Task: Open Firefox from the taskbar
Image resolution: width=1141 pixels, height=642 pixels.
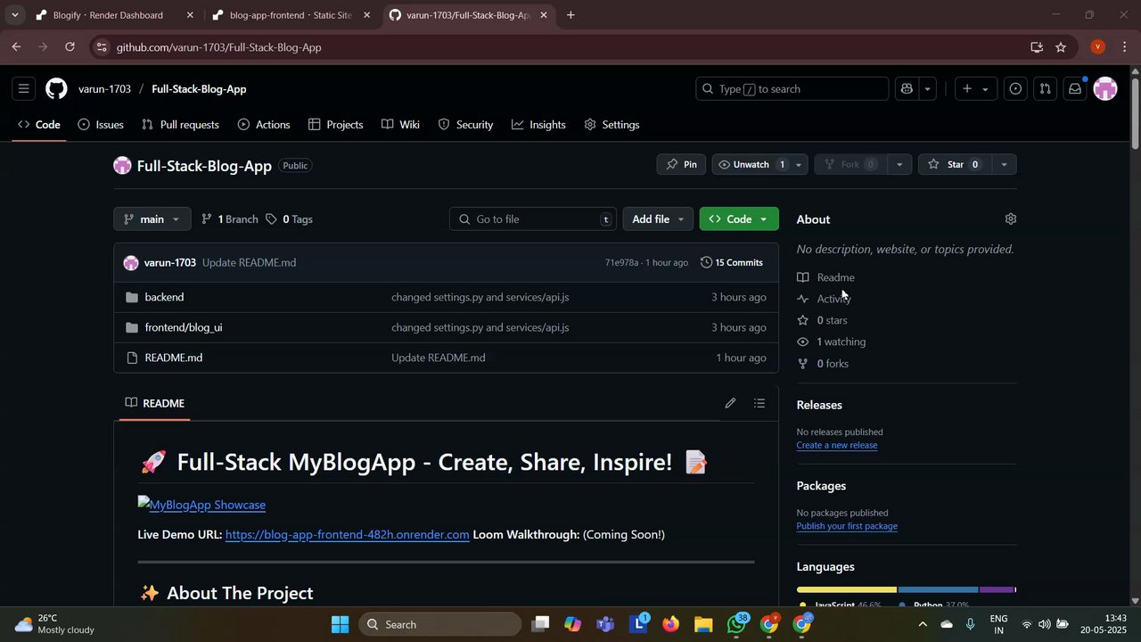Action: pyautogui.click(x=670, y=624)
